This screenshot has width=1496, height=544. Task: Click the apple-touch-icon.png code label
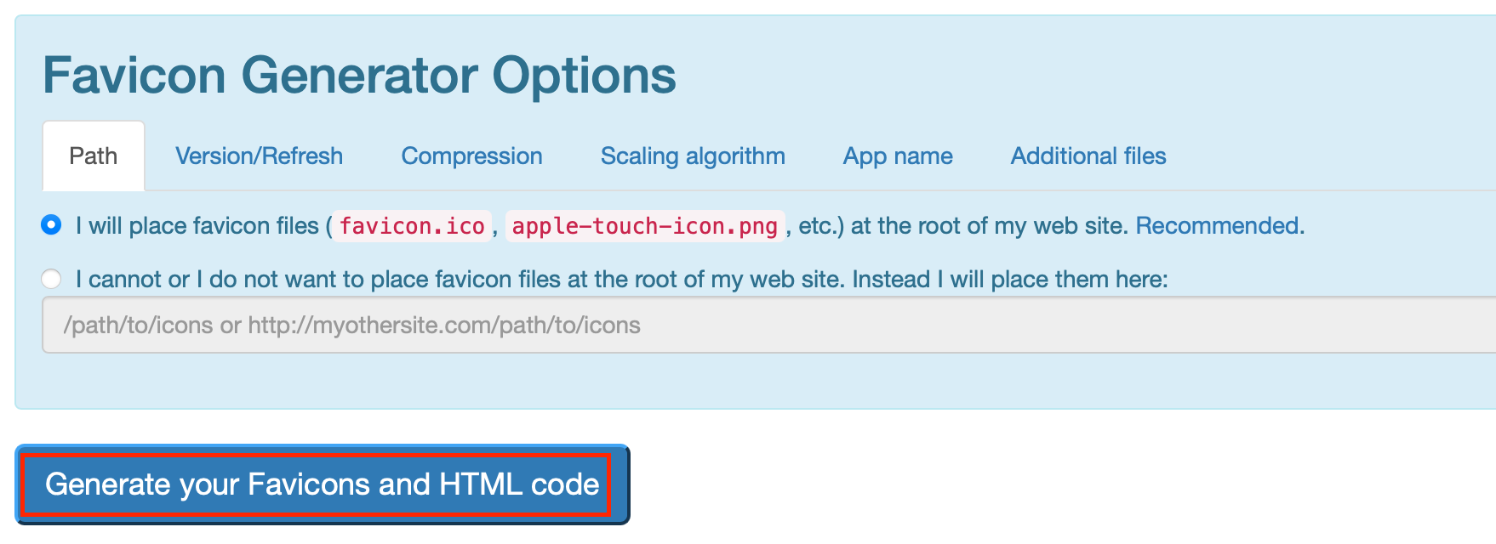(644, 226)
